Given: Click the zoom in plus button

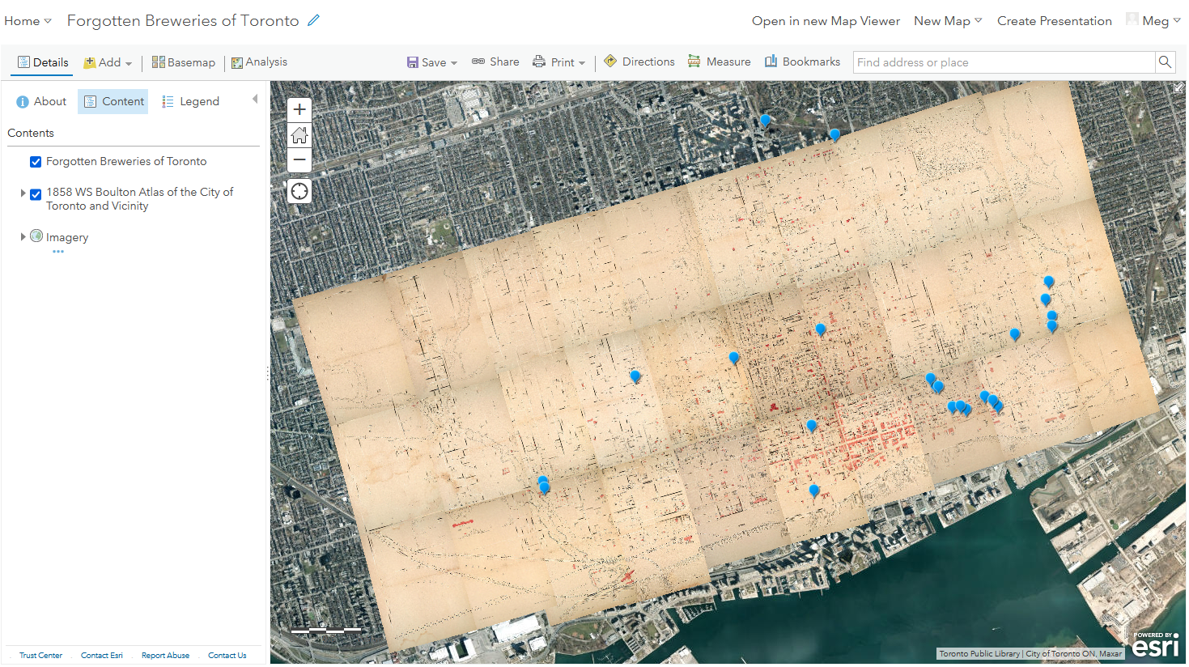Looking at the screenshot, I should (x=299, y=110).
